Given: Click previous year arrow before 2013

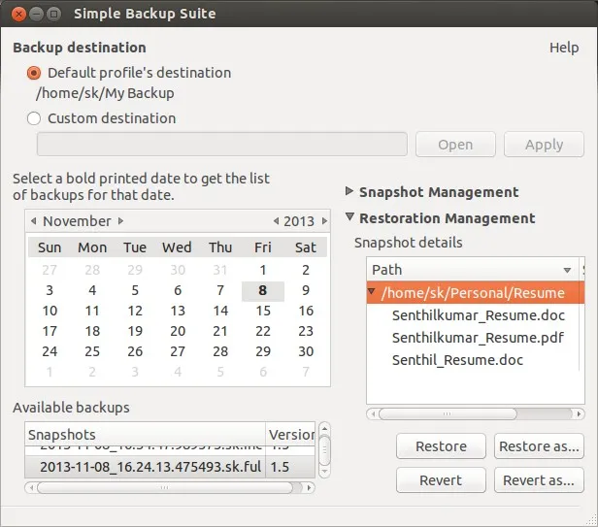Looking at the screenshot, I should pos(276,221).
